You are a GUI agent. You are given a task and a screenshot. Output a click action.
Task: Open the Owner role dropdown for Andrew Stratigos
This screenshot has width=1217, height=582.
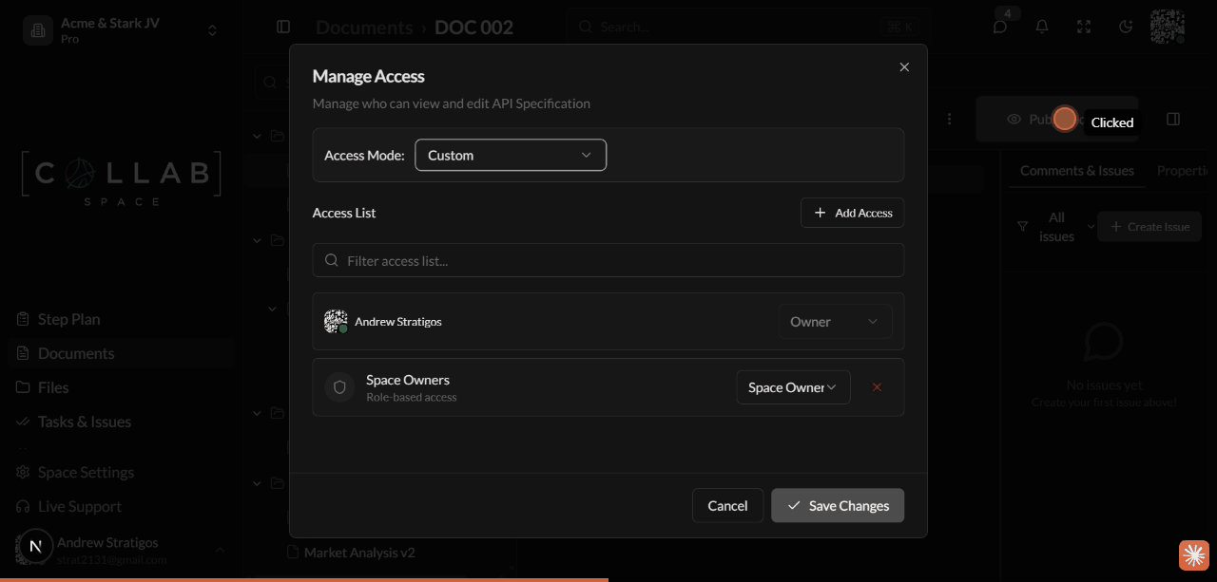[835, 322]
